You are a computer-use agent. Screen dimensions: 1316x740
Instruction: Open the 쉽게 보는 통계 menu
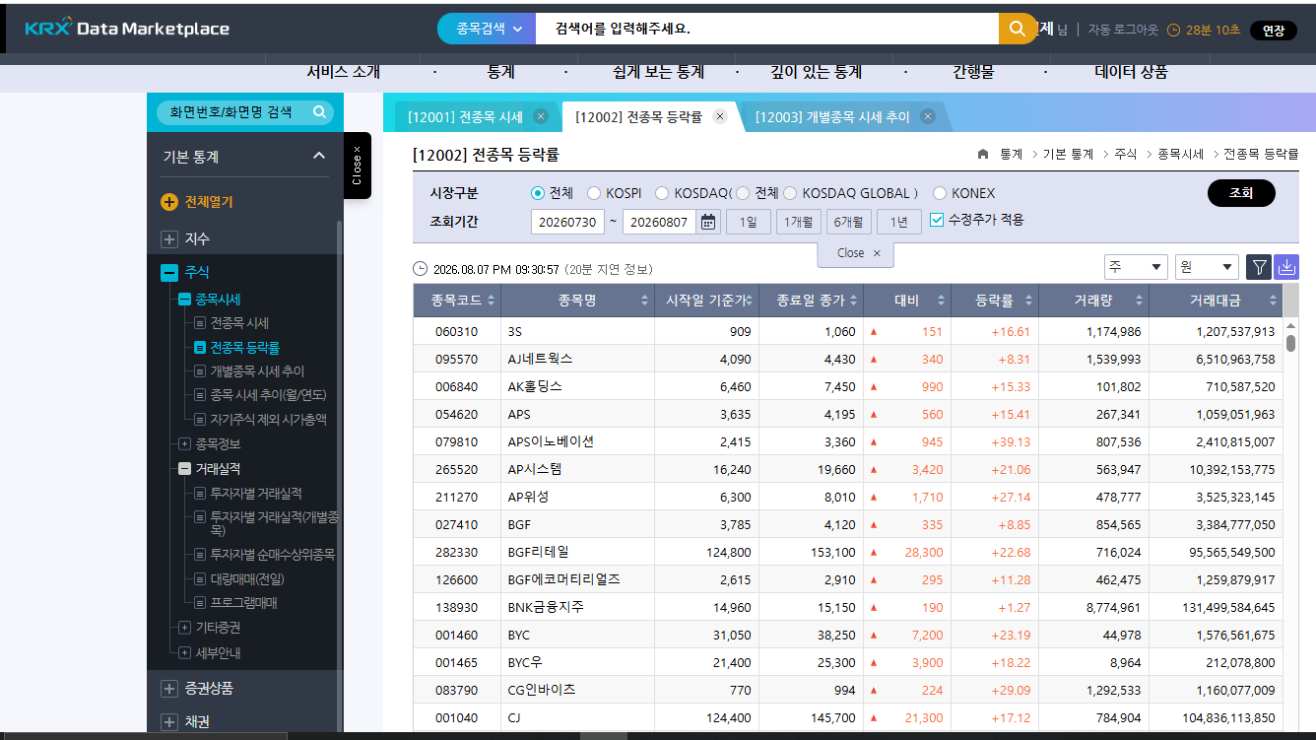coord(658,72)
